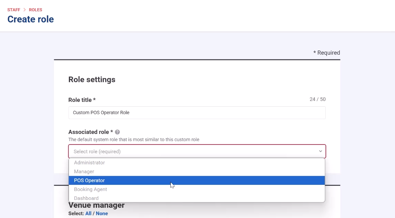
Task: Click the Select role combo box placeholder
Action: tap(97, 151)
